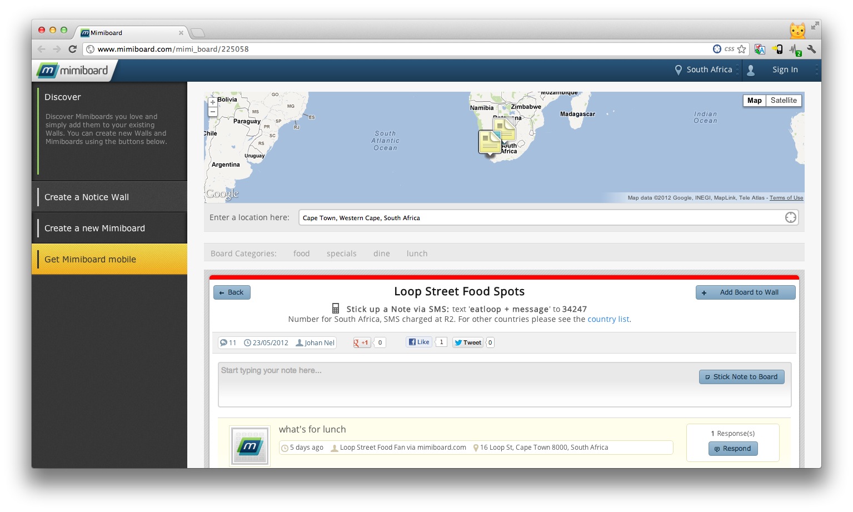Close the Mimiboard browser tab
The image size is (853, 512).
181,33
